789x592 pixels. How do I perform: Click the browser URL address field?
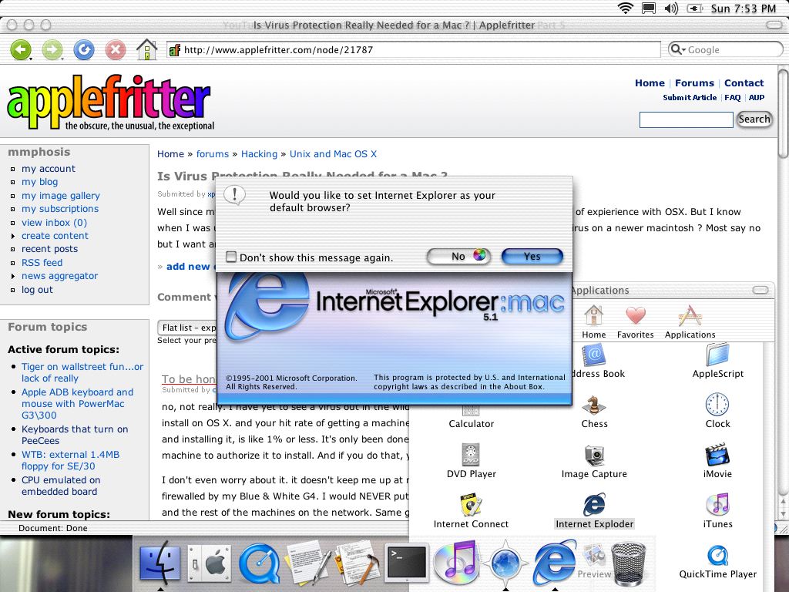pyautogui.click(x=413, y=49)
